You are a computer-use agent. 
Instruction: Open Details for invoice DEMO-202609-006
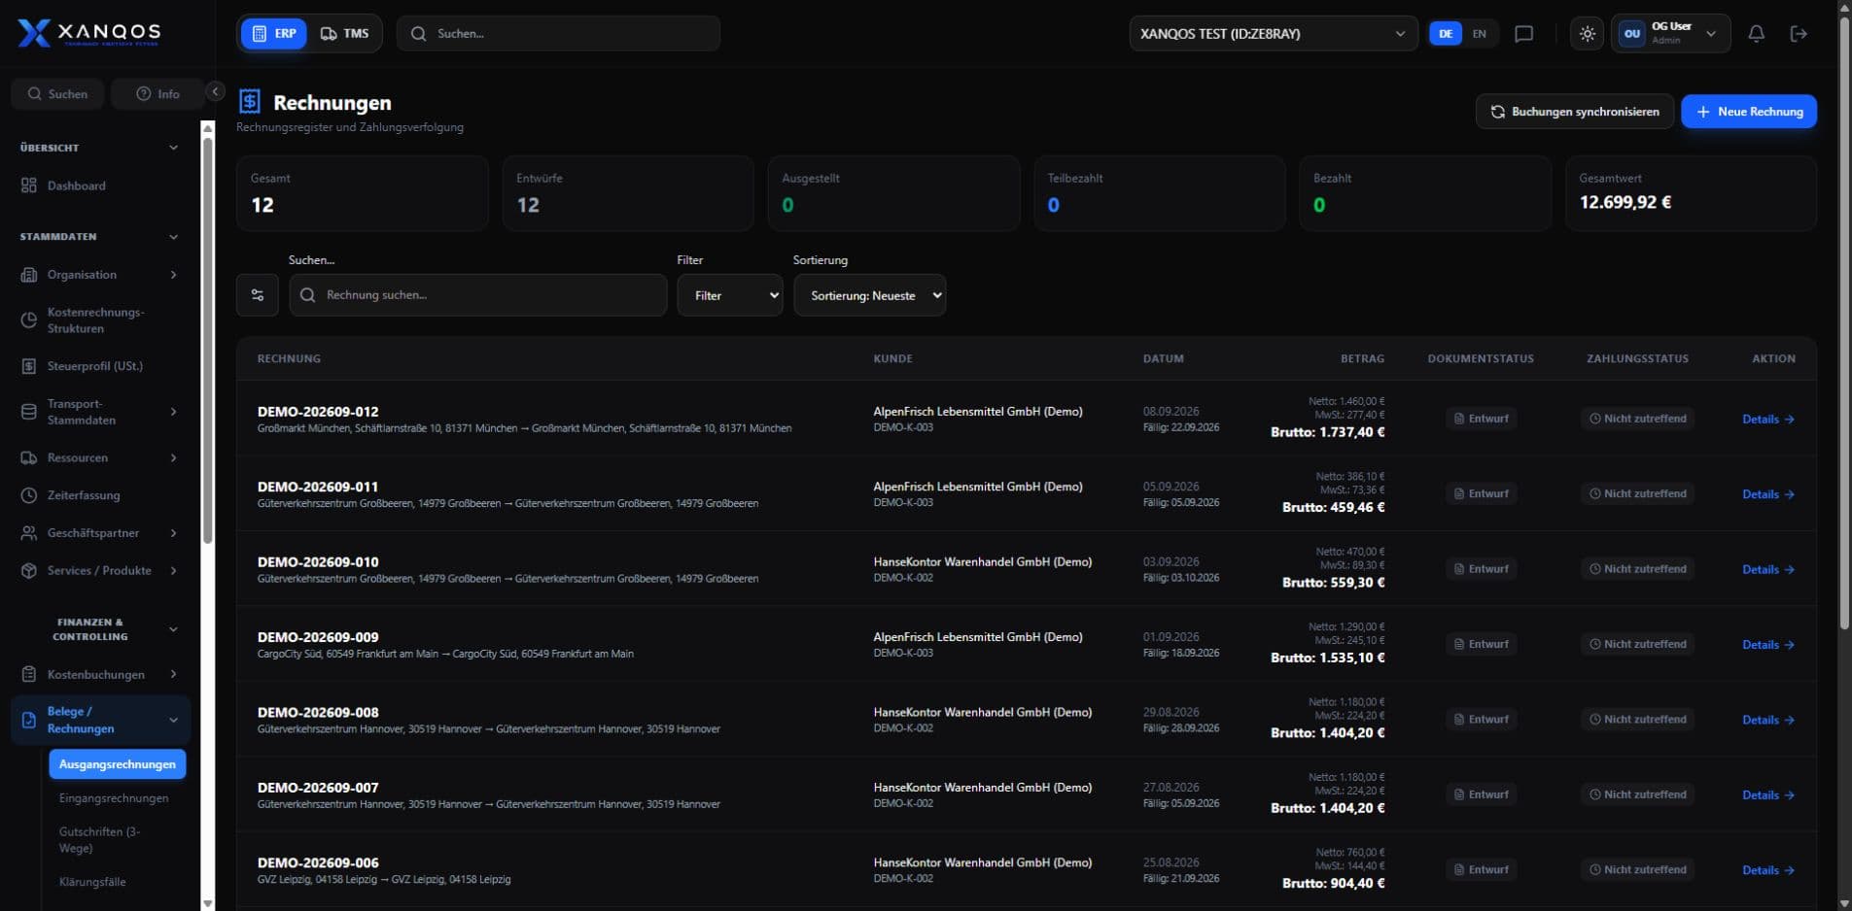1768,870
